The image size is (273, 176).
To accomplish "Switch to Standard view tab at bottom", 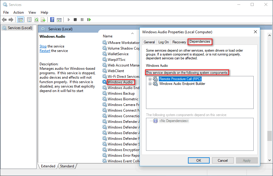I will (67, 166).
